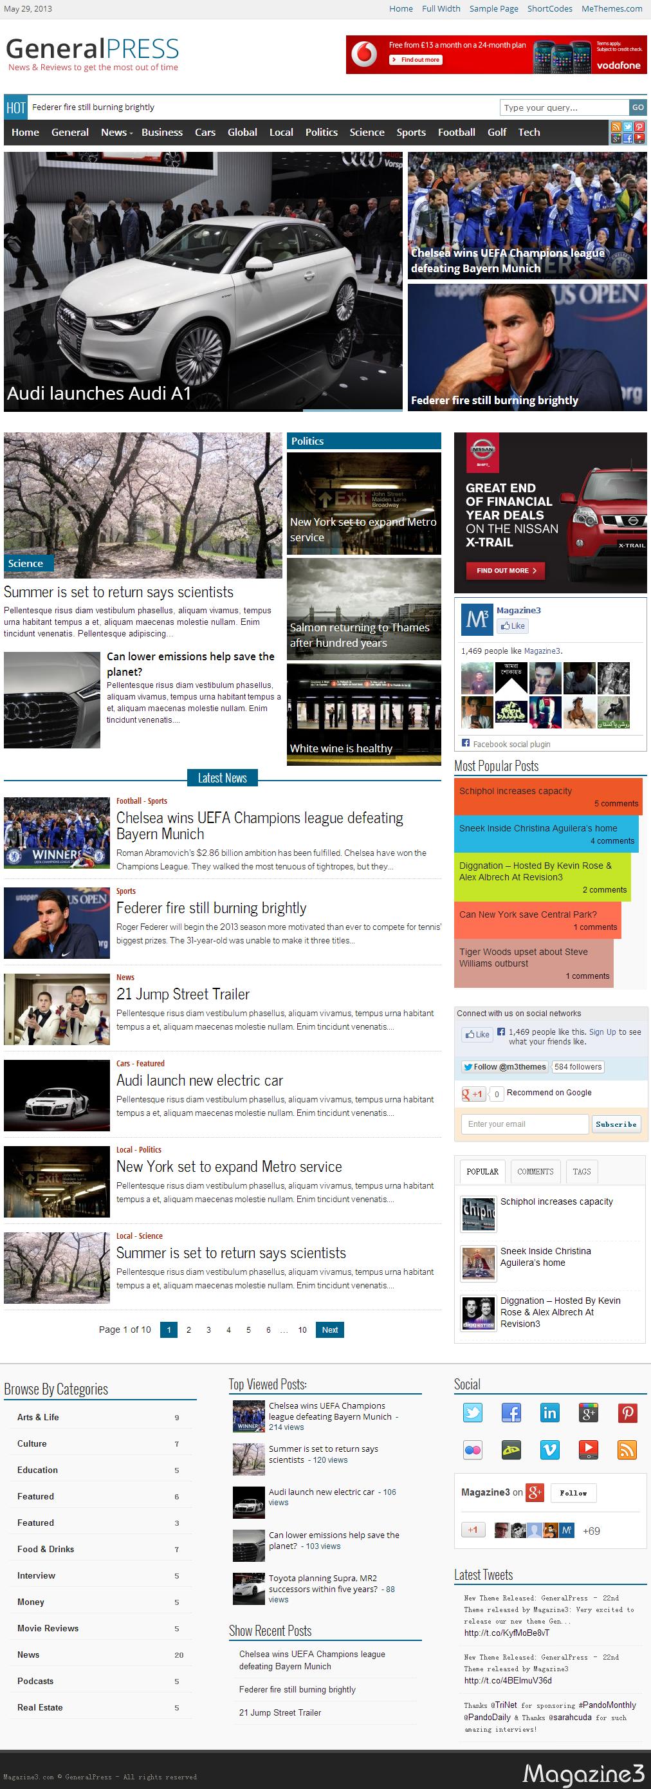Click the small Facebook icon in navigation bar

(x=628, y=139)
